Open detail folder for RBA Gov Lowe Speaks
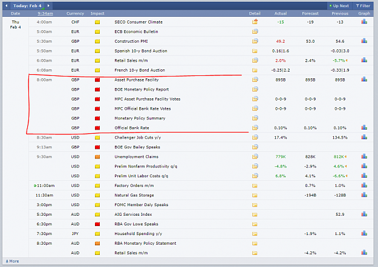Screen dimensions: 378x267 click(255, 224)
